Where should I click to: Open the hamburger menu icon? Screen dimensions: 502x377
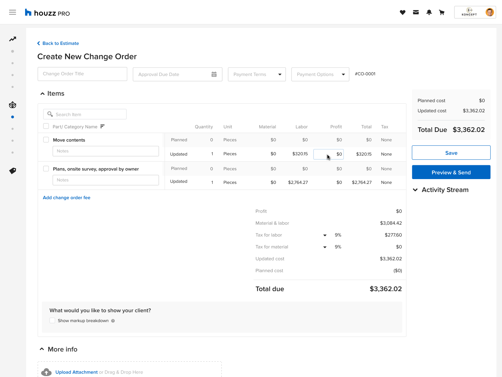[x=13, y=12]
